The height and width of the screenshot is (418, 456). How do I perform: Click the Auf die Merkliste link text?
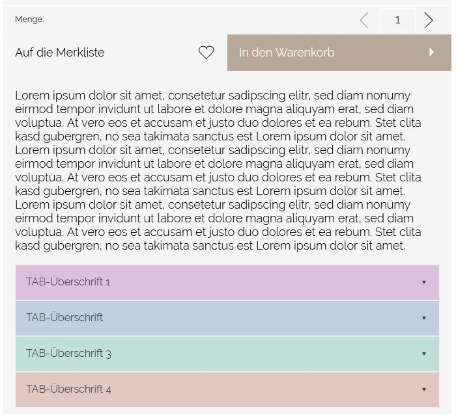pos(60,53)
